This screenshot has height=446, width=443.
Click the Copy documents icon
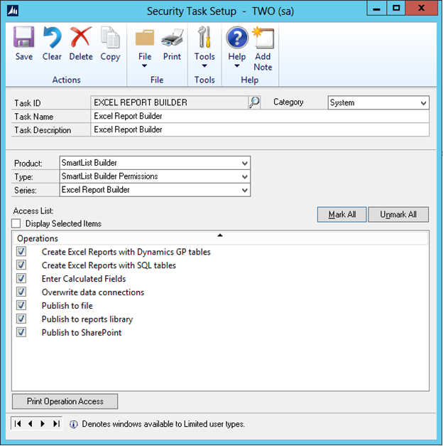coord(110,37)
